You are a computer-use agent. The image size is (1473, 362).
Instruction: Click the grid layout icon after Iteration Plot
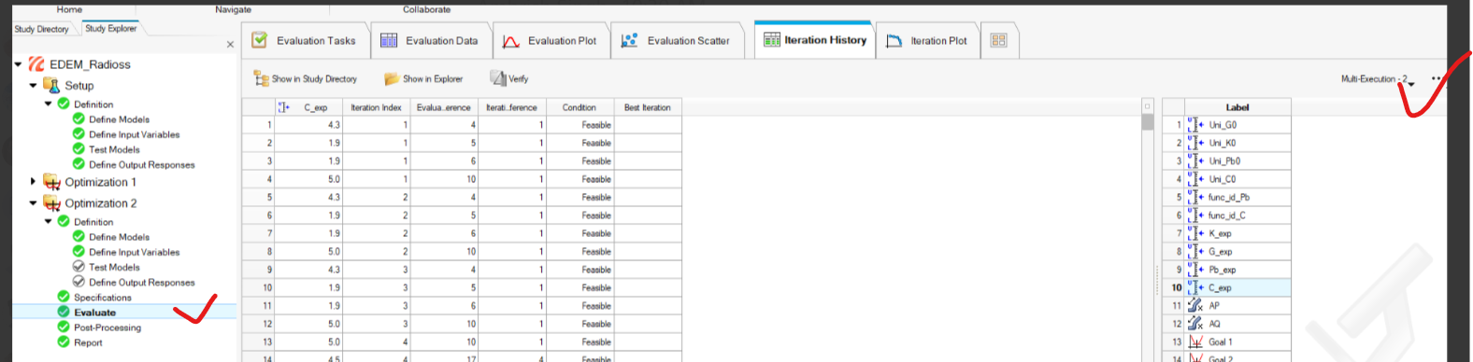pyautogui.click(x=998, y=41)
